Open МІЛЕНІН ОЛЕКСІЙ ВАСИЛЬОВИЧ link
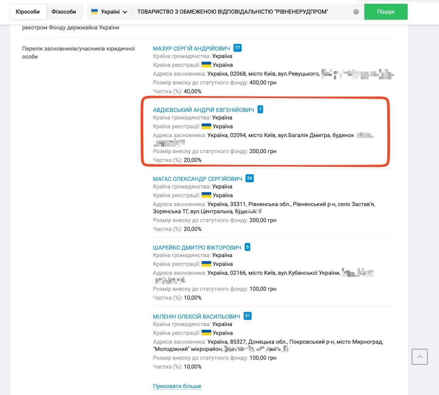The image size is (439, 395). click(x=197, y=317)
